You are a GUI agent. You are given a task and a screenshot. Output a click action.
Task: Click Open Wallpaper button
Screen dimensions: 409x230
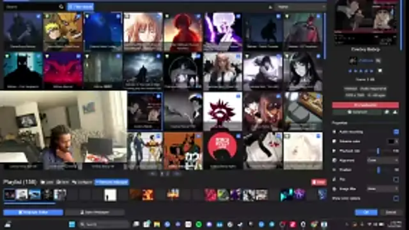tap(95, 213)
